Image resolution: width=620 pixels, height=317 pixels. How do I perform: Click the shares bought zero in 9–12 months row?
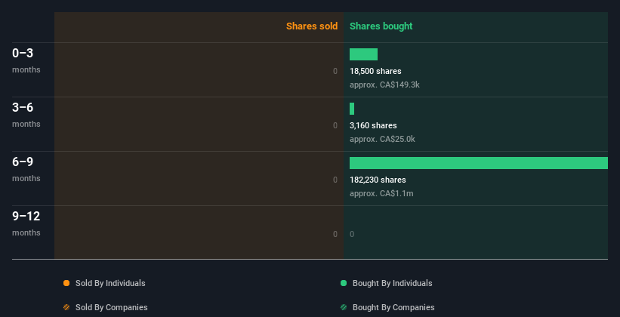(x=352, y=234)
